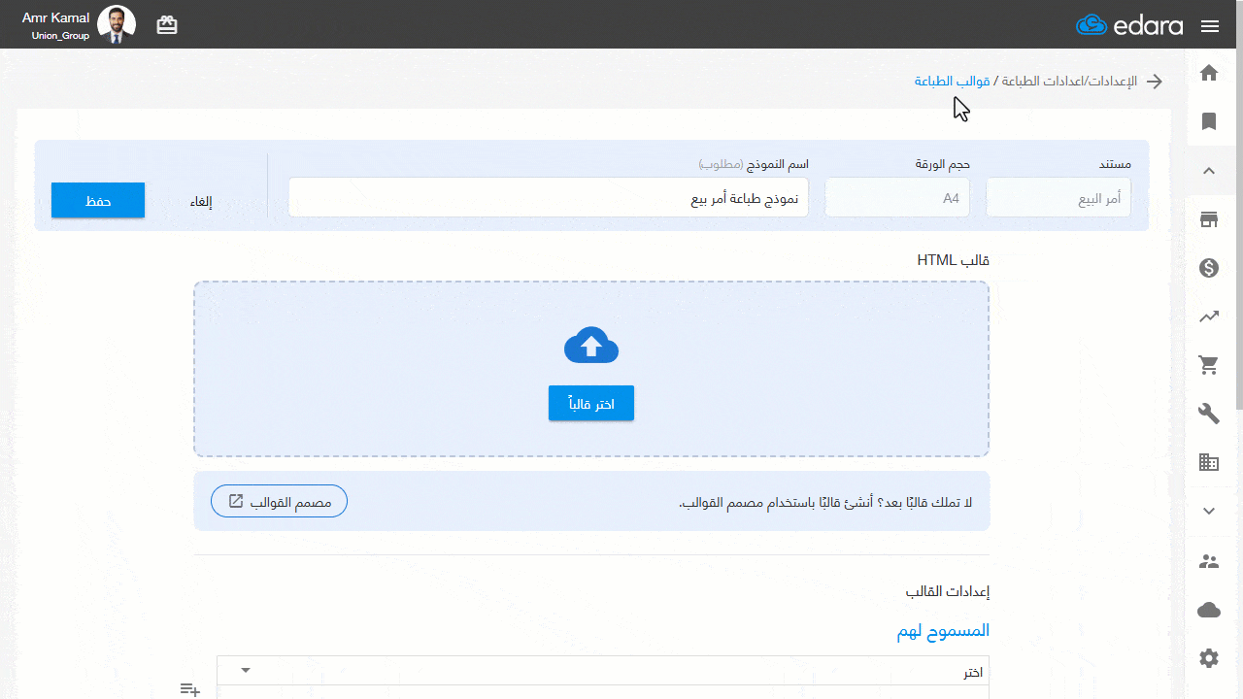Open the shopping cart sidebar icon
The height and width of the screenshot is (699, 1243).
(1209, 365)
